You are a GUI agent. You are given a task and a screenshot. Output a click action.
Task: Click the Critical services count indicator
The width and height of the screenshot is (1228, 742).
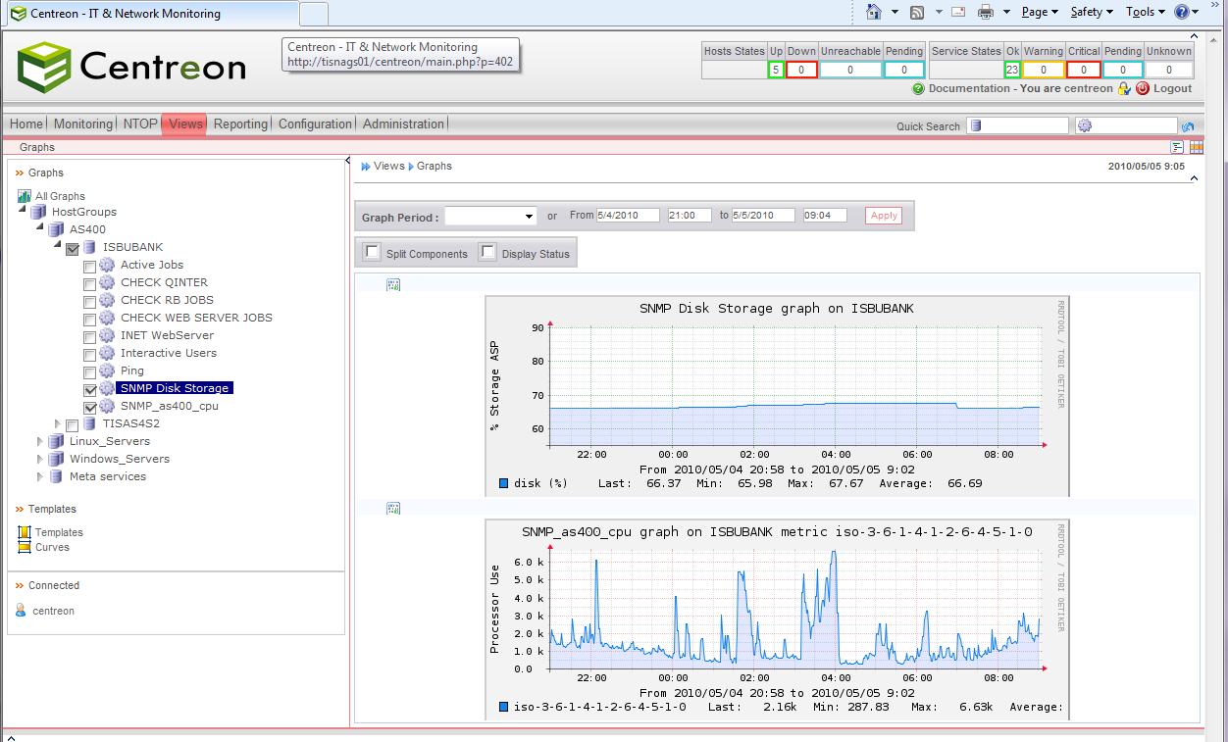pos(1083,70)
